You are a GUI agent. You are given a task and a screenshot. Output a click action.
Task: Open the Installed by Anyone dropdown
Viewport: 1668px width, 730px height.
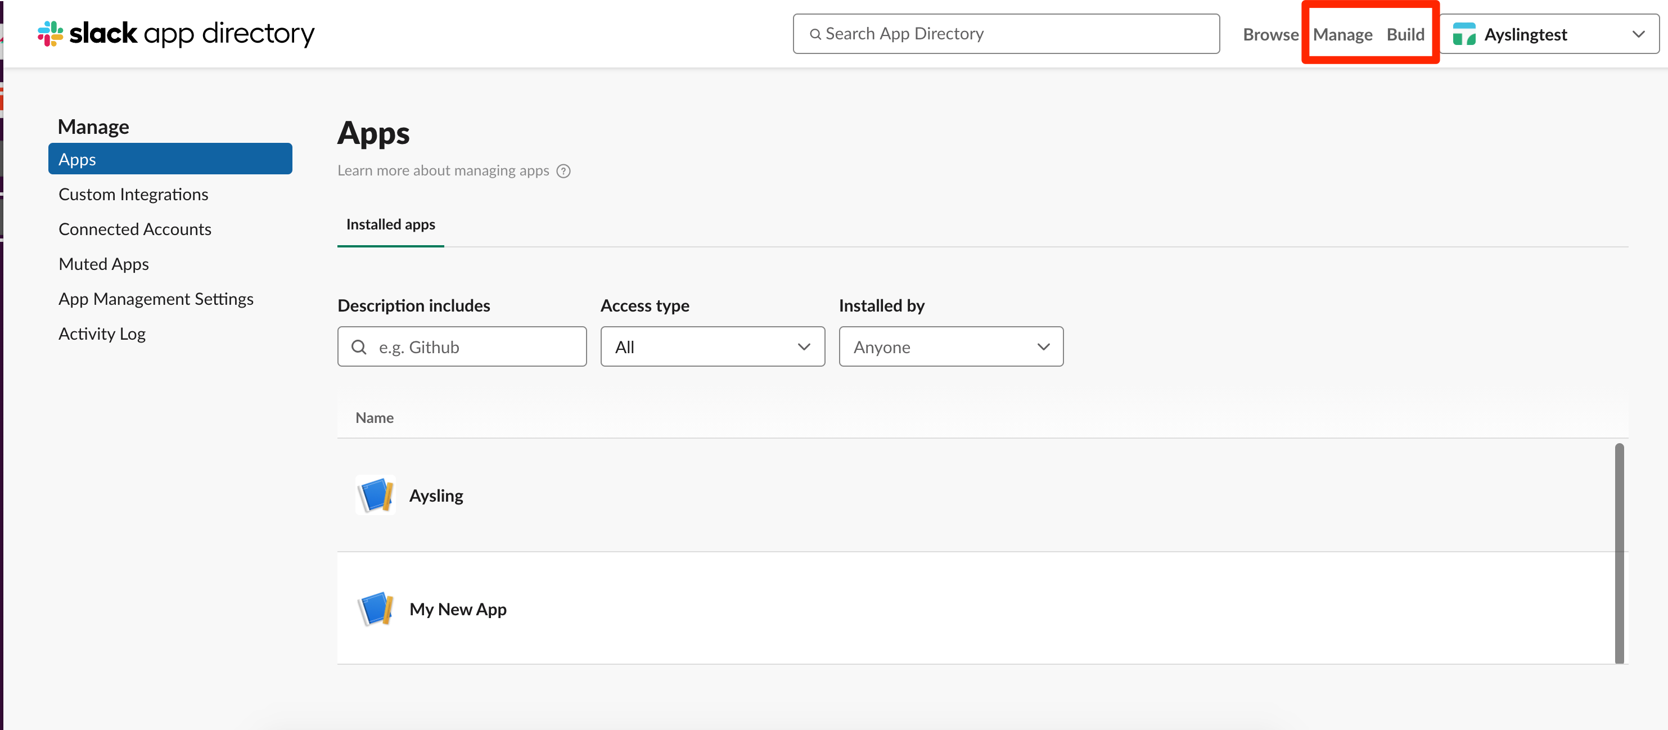click(950, 346)
